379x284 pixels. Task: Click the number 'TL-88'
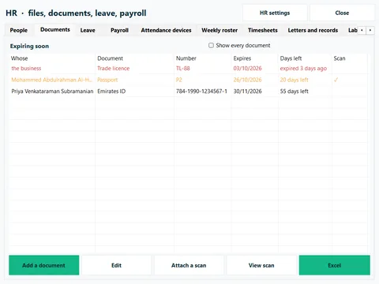(x=183, y=69)
